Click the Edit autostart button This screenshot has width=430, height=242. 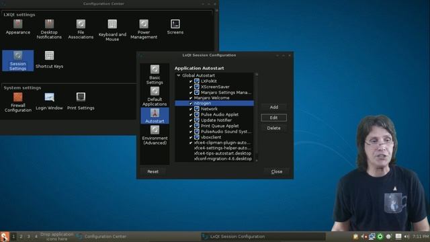[x=273, y=118]
